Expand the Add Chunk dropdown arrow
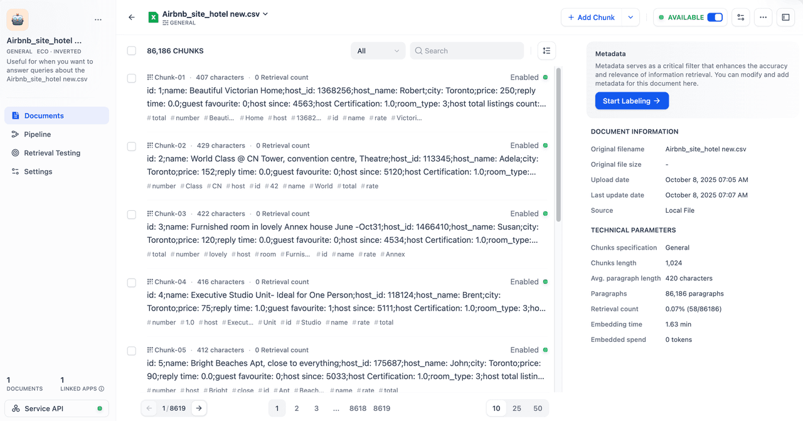This screenshot has width=803, height=421. [x=630, y=18]
